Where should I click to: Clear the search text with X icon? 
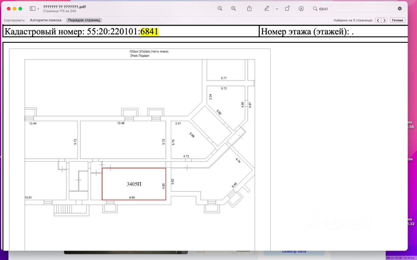400,9
